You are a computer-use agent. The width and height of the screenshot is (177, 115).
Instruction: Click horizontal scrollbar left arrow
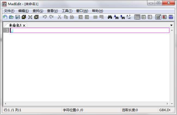point(5,104)
